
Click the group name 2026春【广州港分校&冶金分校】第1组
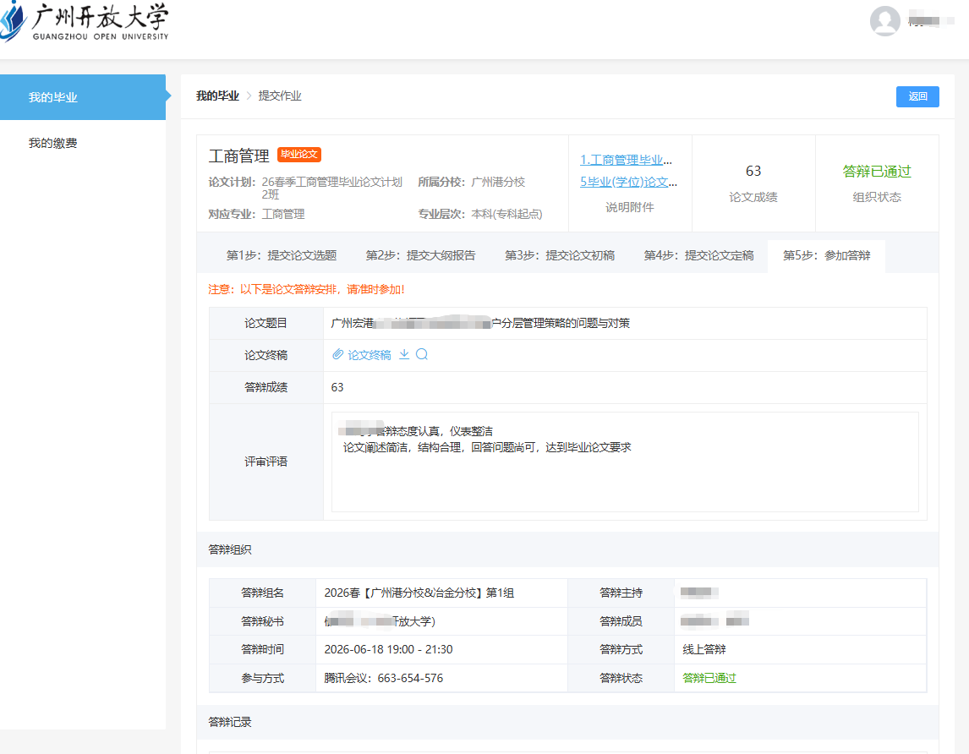tap(419, 593)
